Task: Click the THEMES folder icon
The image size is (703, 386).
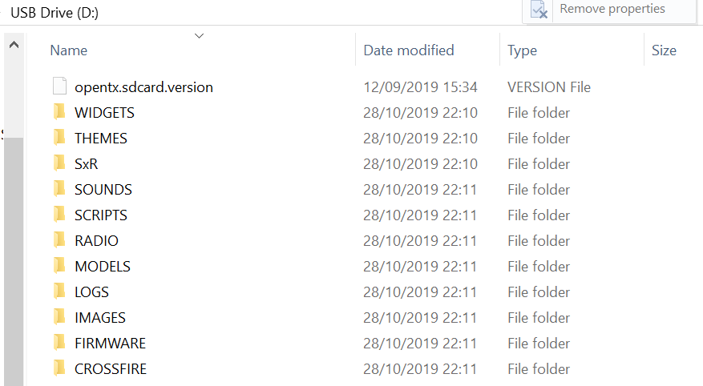Action: pos(59,138)
